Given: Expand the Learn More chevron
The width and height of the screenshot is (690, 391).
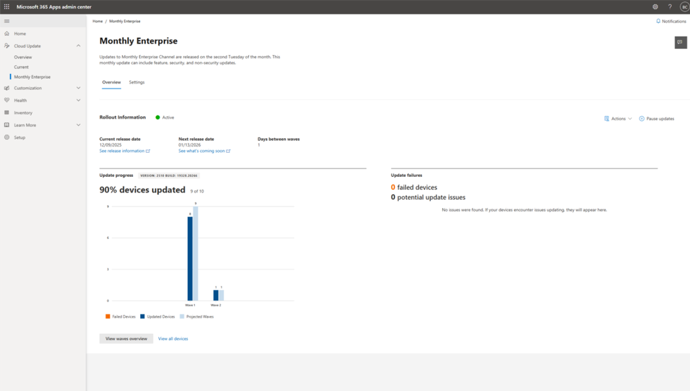Looking at the screenshot, I should click(x=78, y=125).
